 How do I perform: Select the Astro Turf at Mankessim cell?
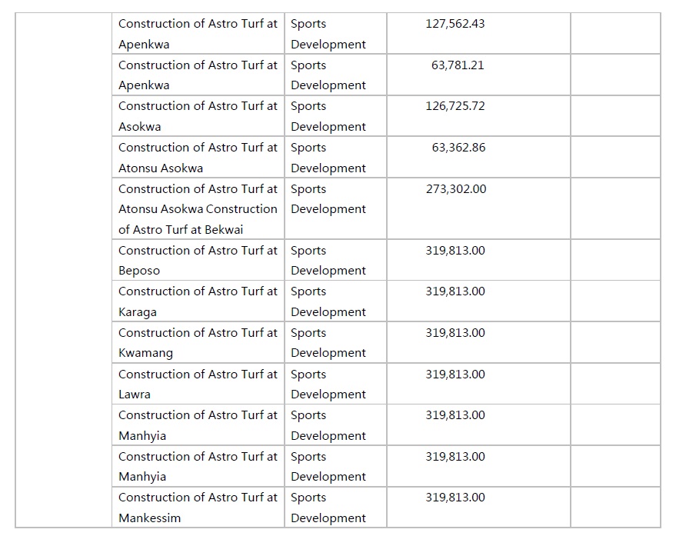[198, 508]
